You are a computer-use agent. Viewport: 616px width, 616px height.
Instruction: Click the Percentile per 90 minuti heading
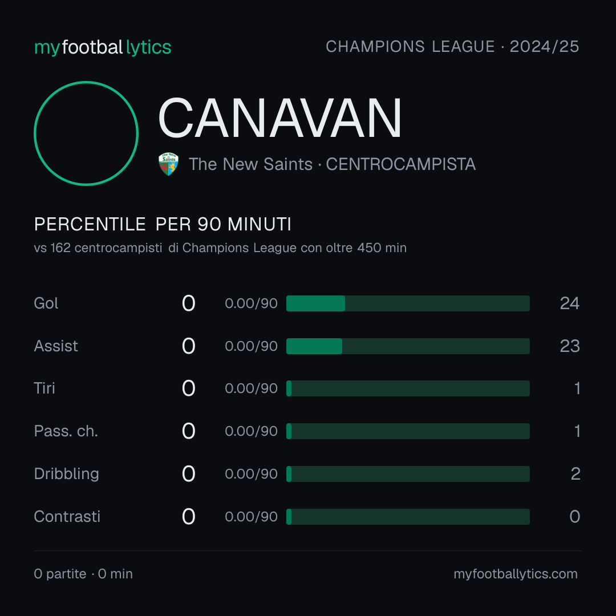(163, 224)
